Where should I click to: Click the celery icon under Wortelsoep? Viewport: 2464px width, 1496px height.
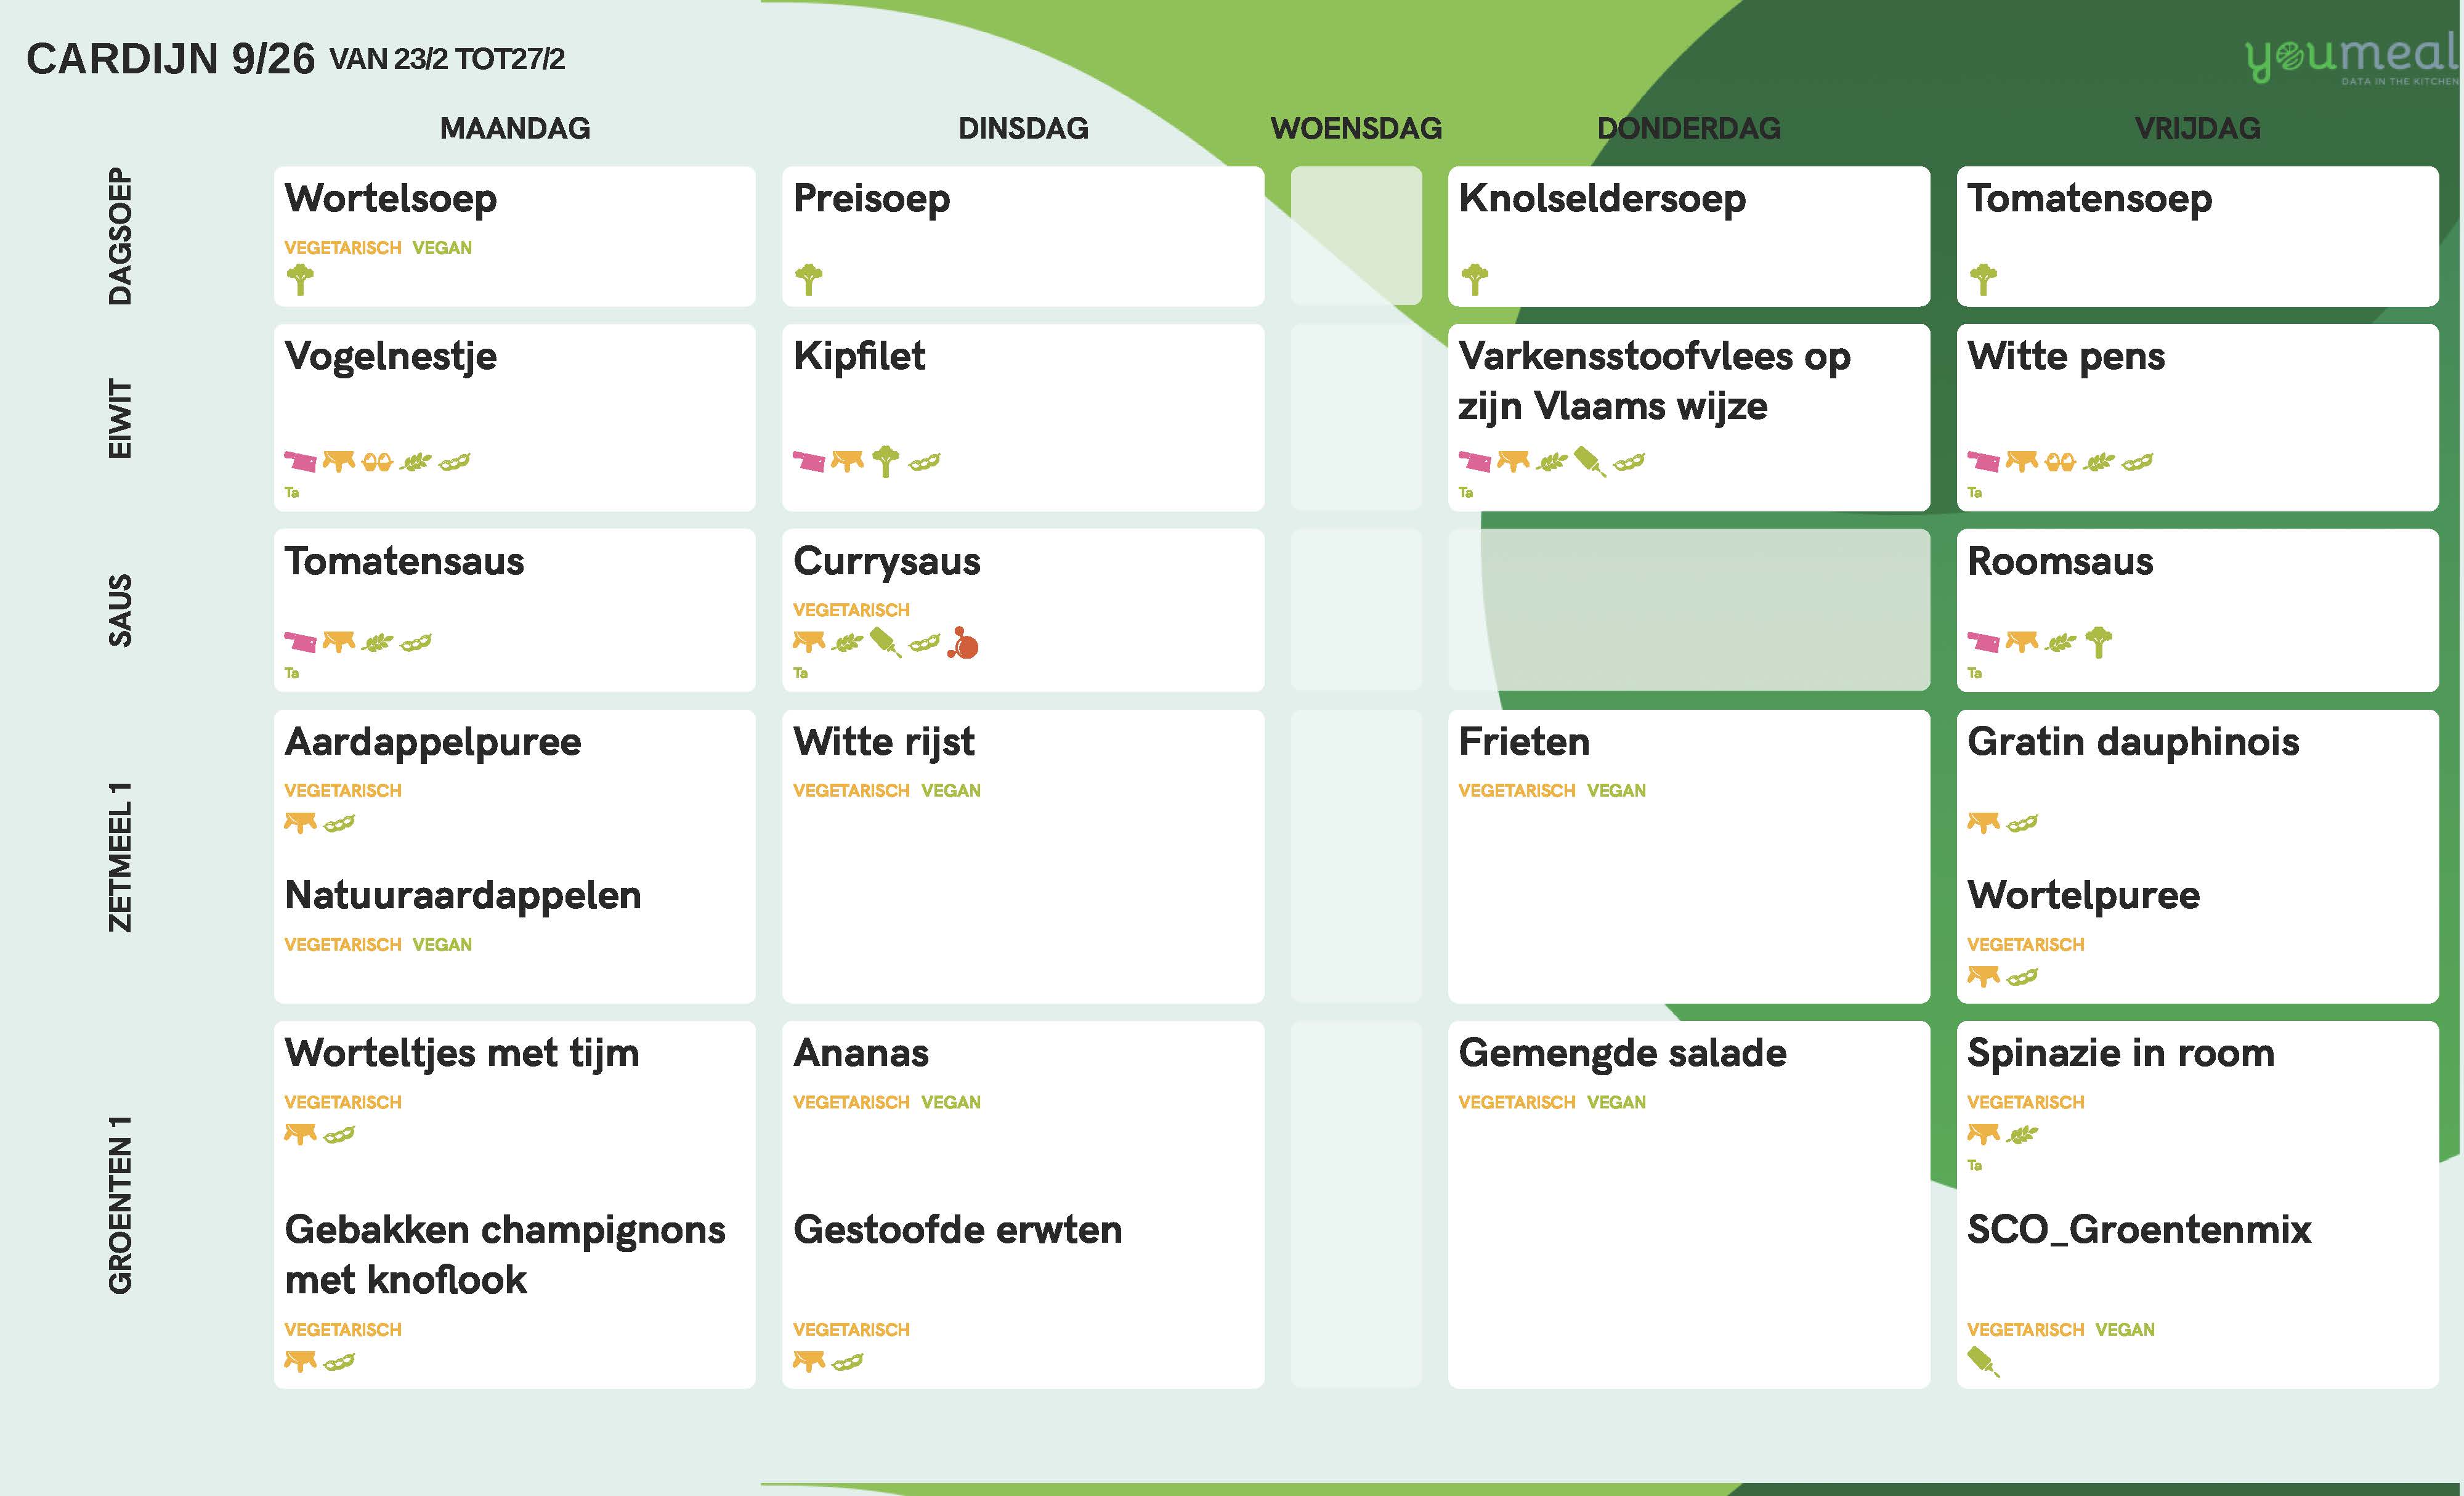point(300,279)
